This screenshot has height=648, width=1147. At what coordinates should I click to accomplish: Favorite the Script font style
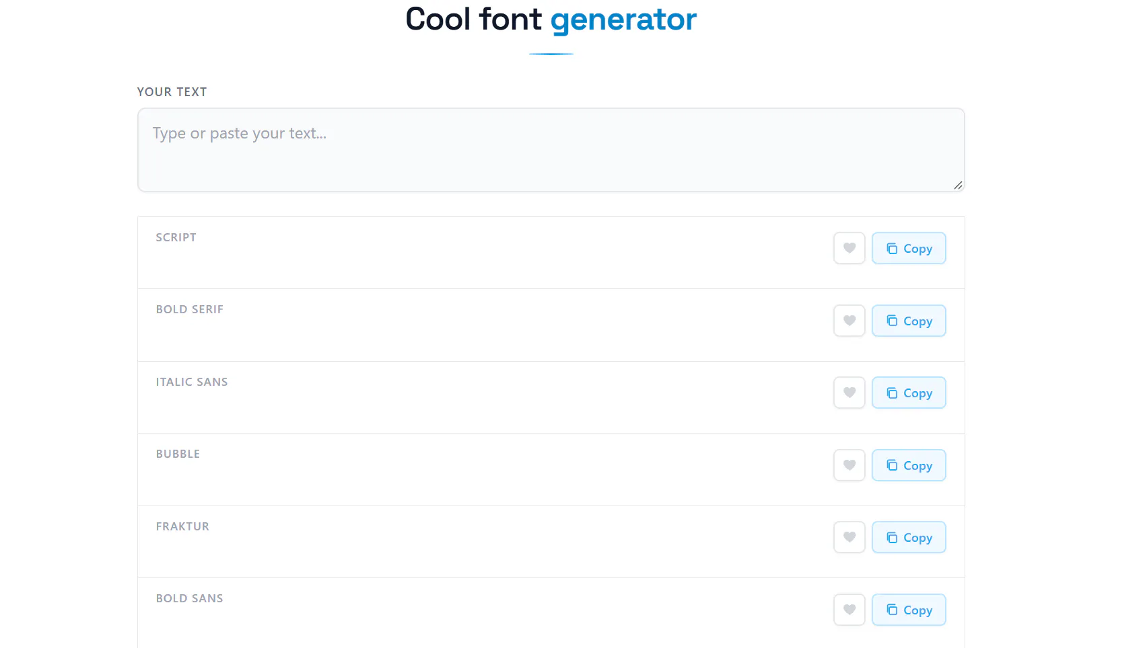(849, 248)
